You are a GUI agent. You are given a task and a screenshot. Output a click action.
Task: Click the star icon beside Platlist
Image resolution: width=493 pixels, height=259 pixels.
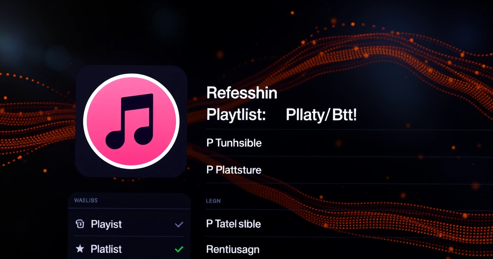[80, 249]
